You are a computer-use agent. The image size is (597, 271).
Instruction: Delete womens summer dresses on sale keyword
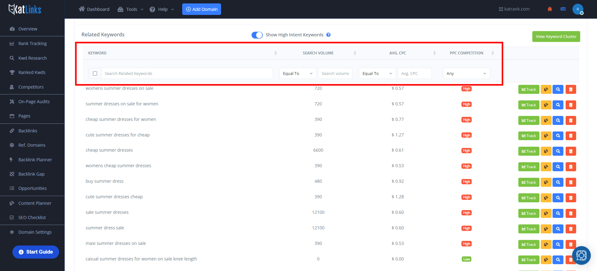[571, 90]
